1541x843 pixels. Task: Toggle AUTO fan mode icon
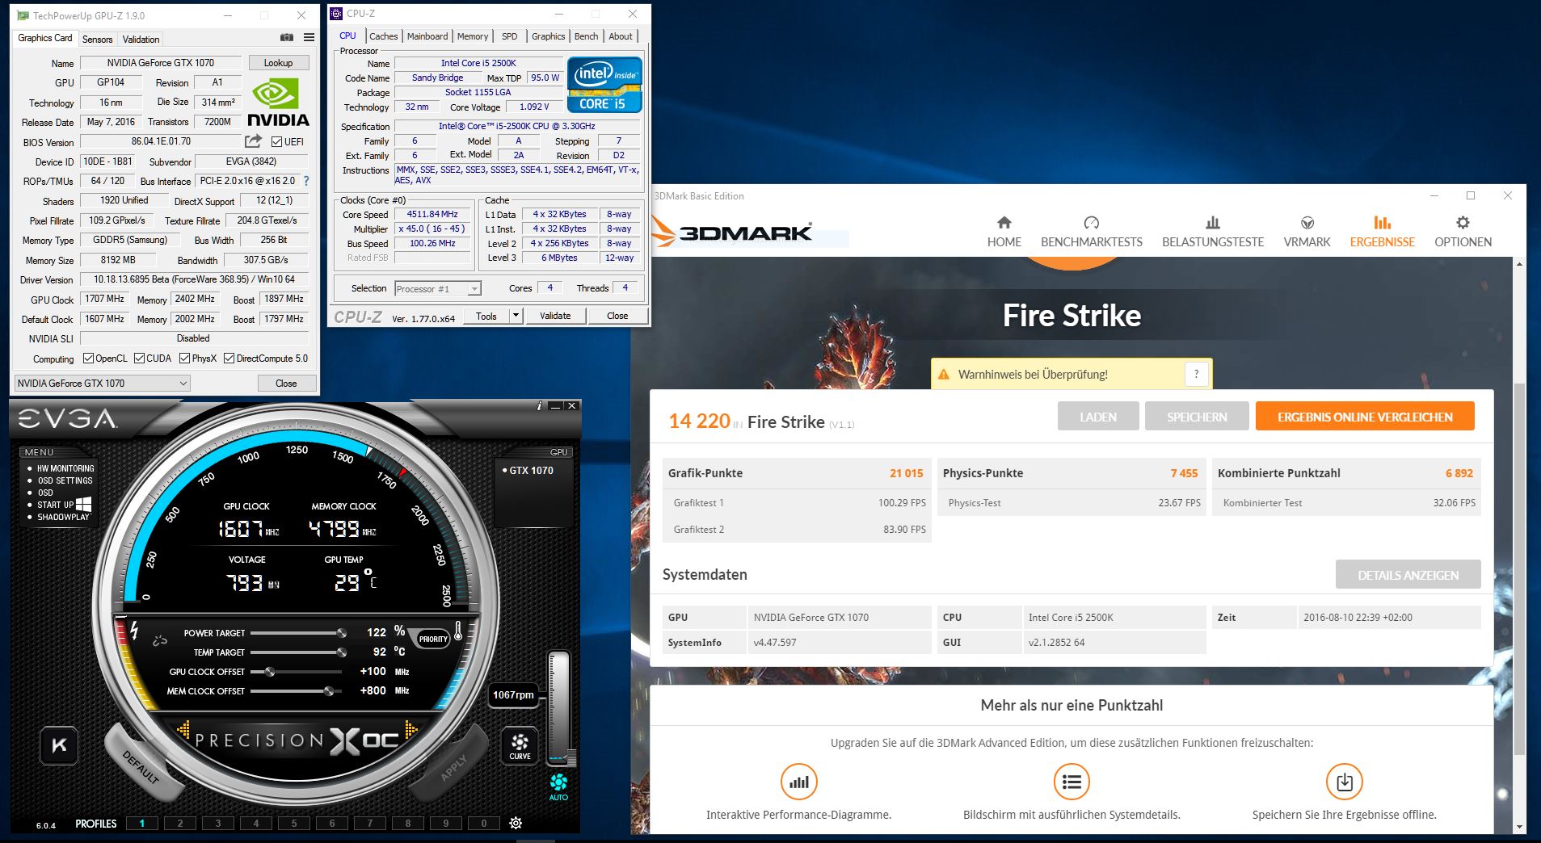click(x=558, y=786)
